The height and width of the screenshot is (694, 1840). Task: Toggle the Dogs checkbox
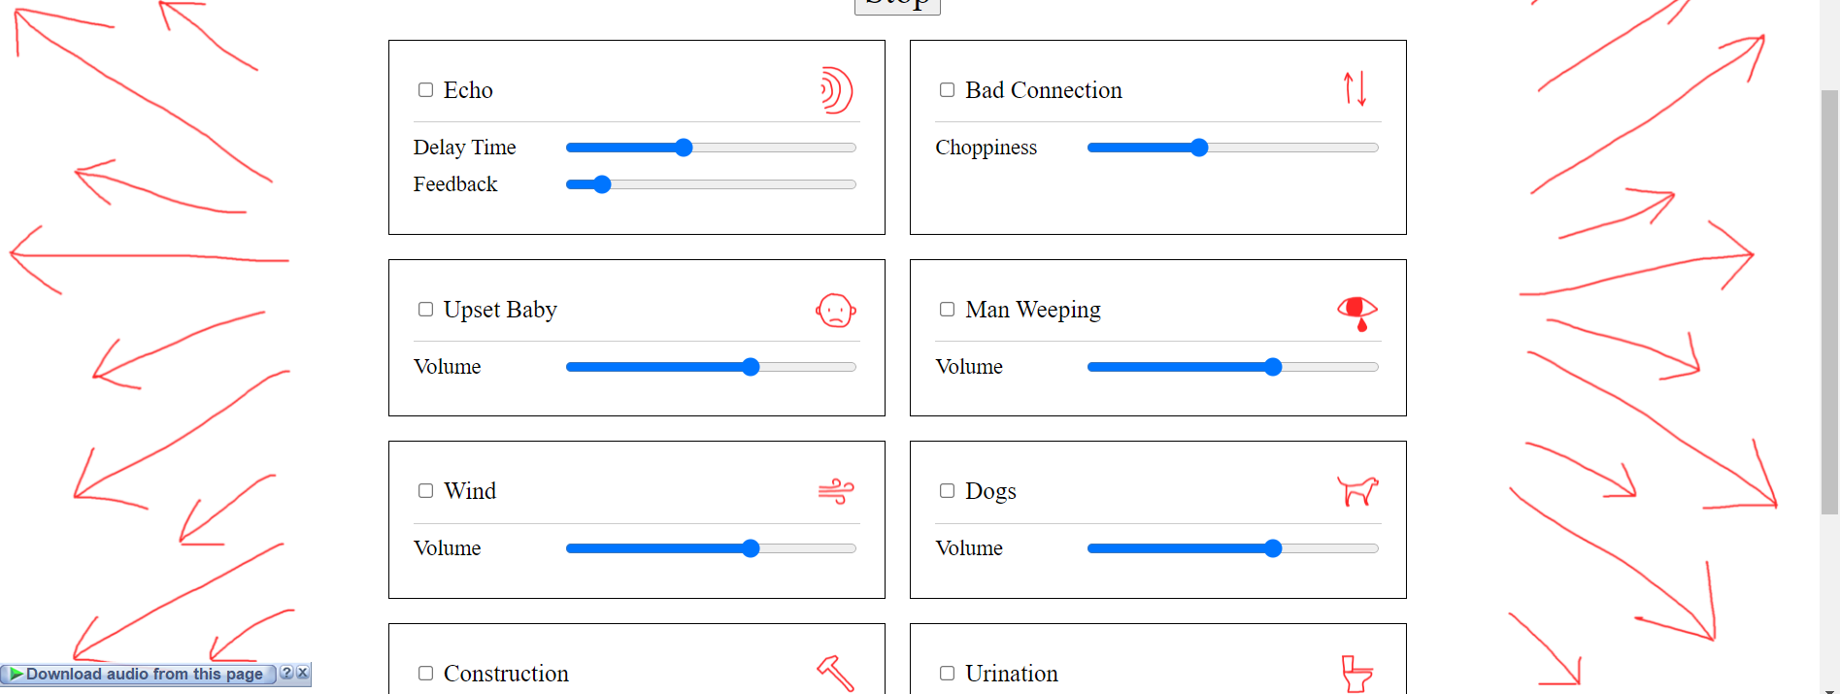pos(947,491)
